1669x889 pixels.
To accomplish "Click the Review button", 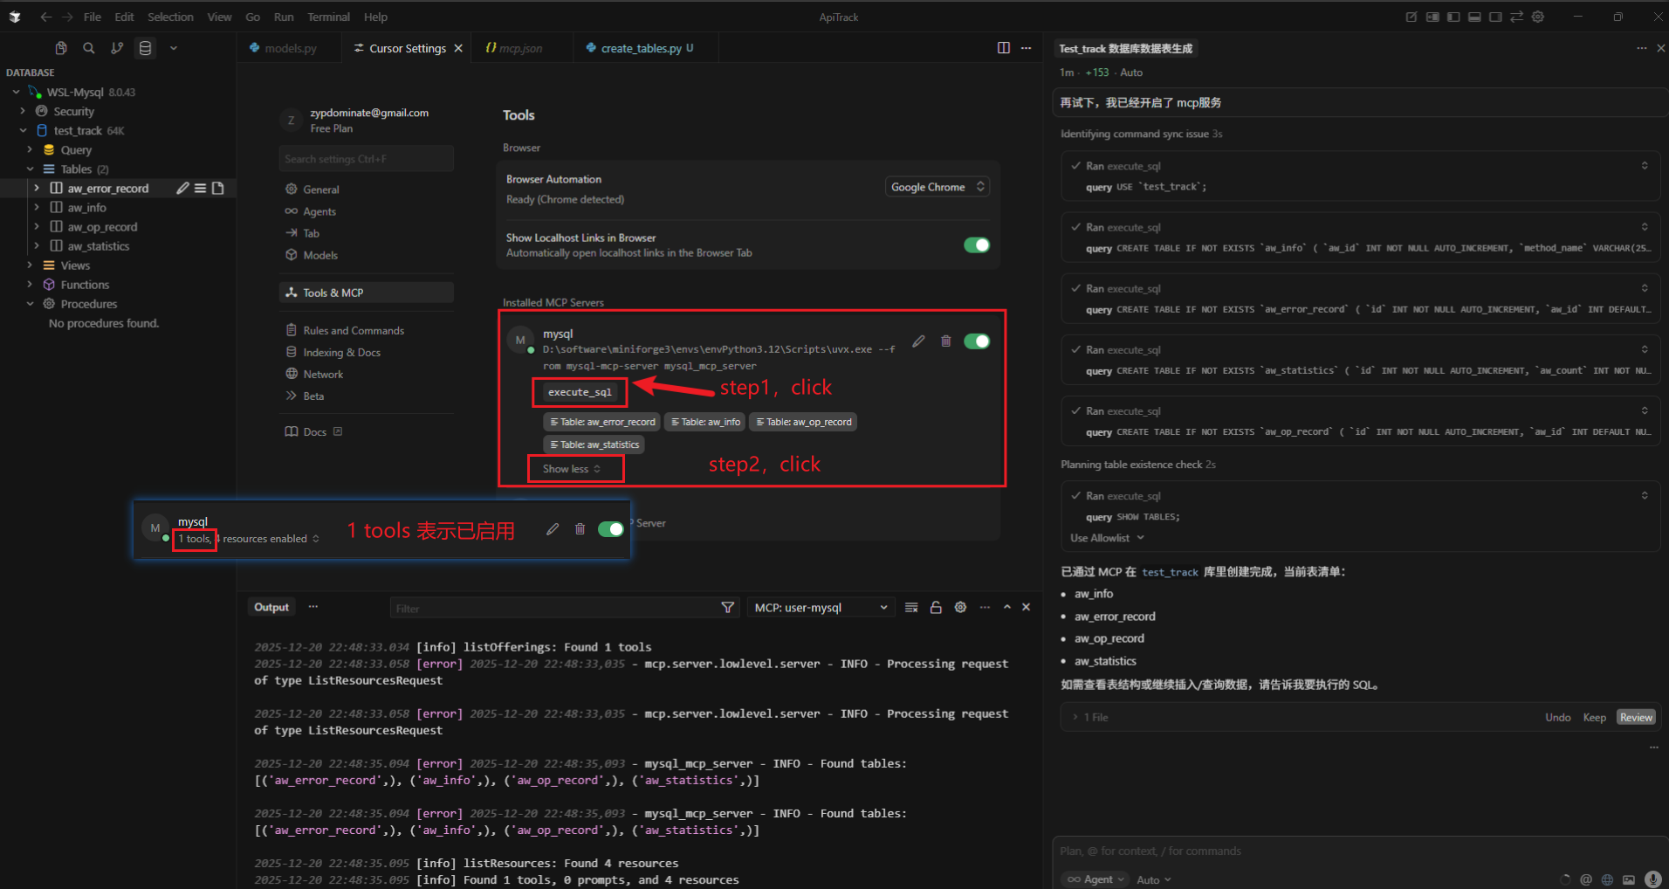I will point(1636,717).
